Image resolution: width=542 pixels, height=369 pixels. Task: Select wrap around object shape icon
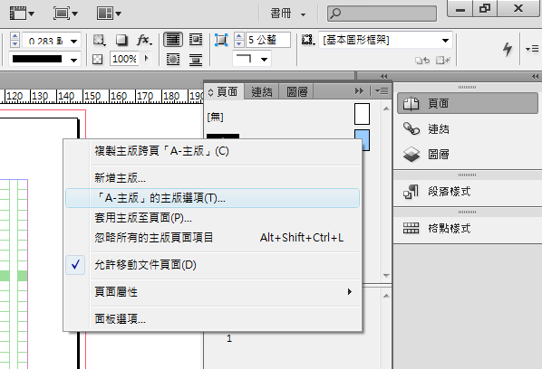click(x=173, y=60)
